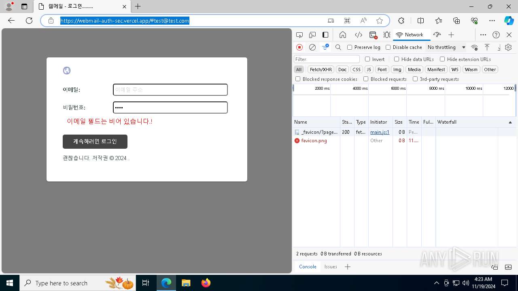Check Hide data URLs
Viewport: 518px width, 291px height.
(x=397, y=59)
